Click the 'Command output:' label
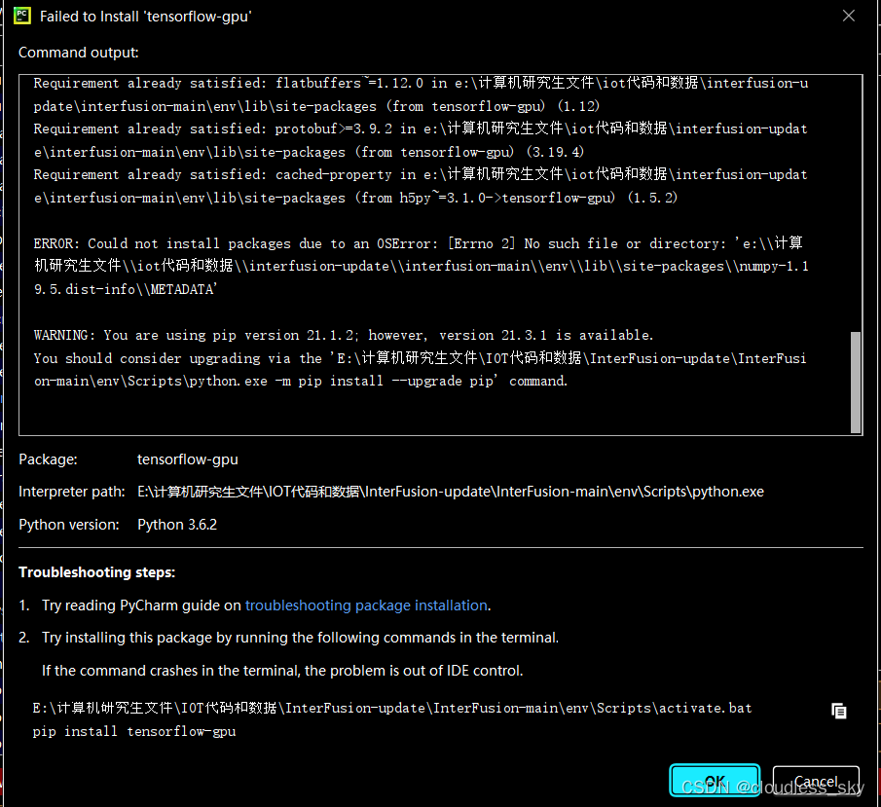This screenshot has height=807, width=881. coord(79,53)
